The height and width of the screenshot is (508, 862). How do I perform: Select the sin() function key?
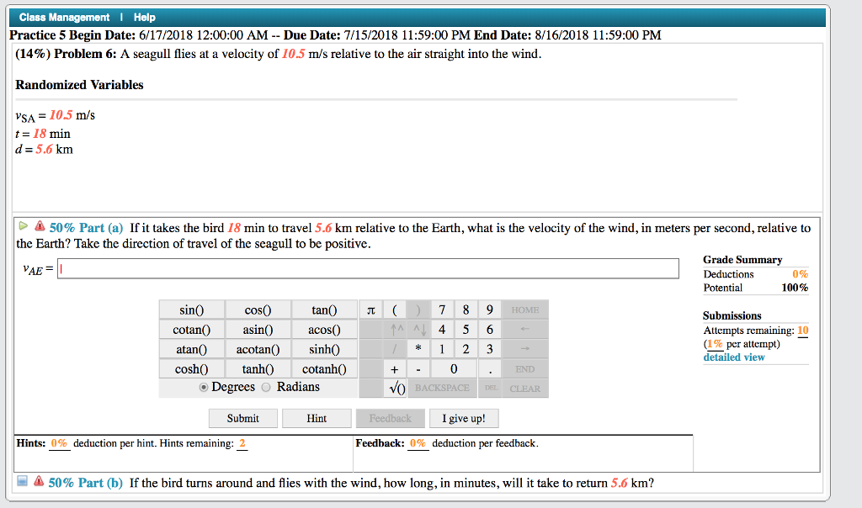(191, 310)
